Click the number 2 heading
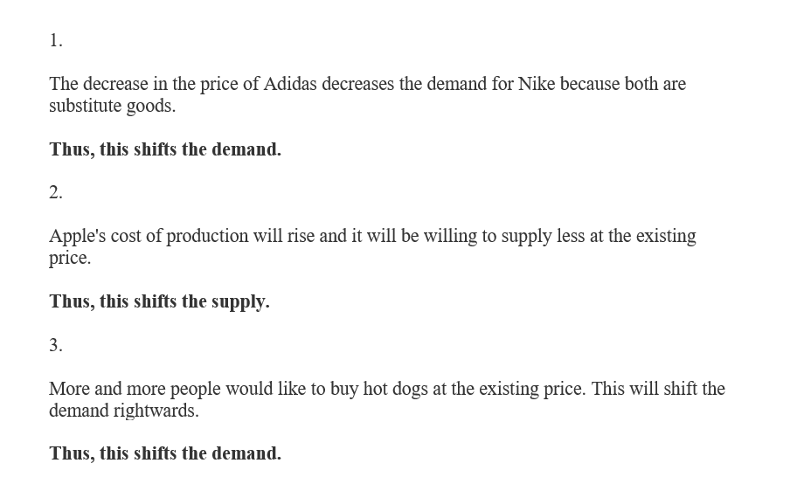The width and height of the screenshot is (797, 477). click(56, 192)
